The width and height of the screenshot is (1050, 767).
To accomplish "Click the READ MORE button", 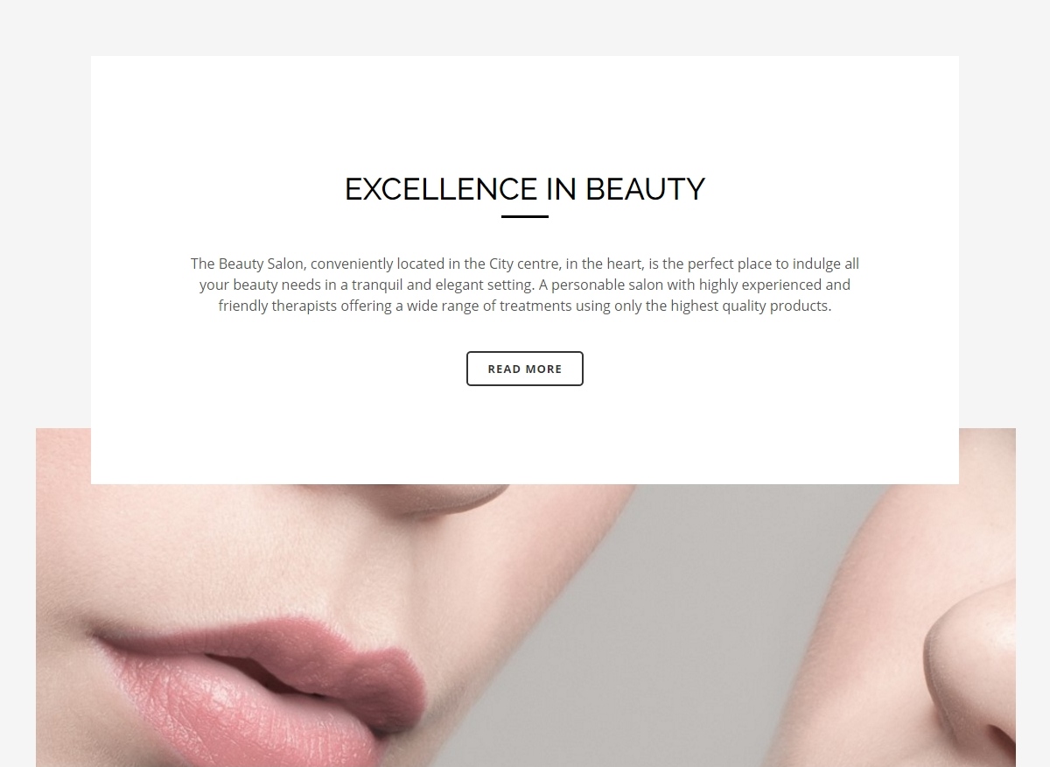I will coord(525,369).
